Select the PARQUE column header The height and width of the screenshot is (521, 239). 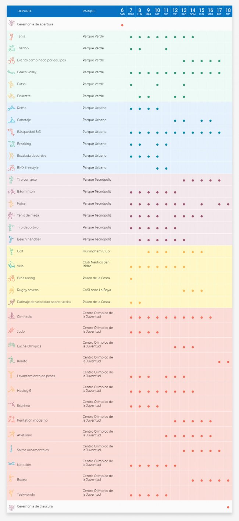pos(89,11)
